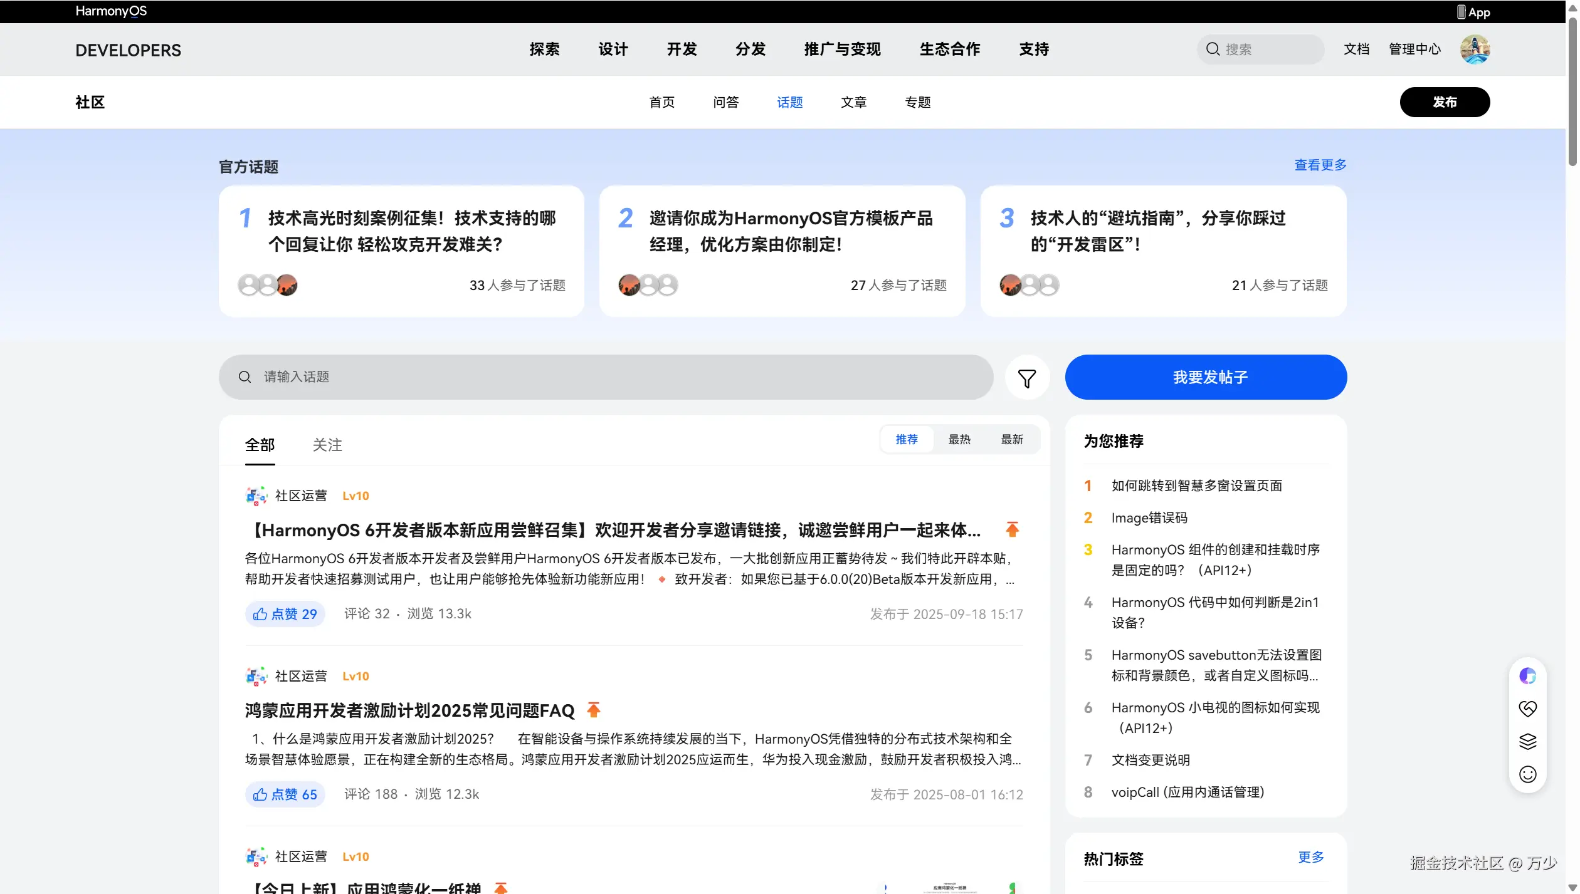The image size is (1580, 894).
Task: Open the smiley feedback icon in floating sidebar
Action: pos(1527,774)
